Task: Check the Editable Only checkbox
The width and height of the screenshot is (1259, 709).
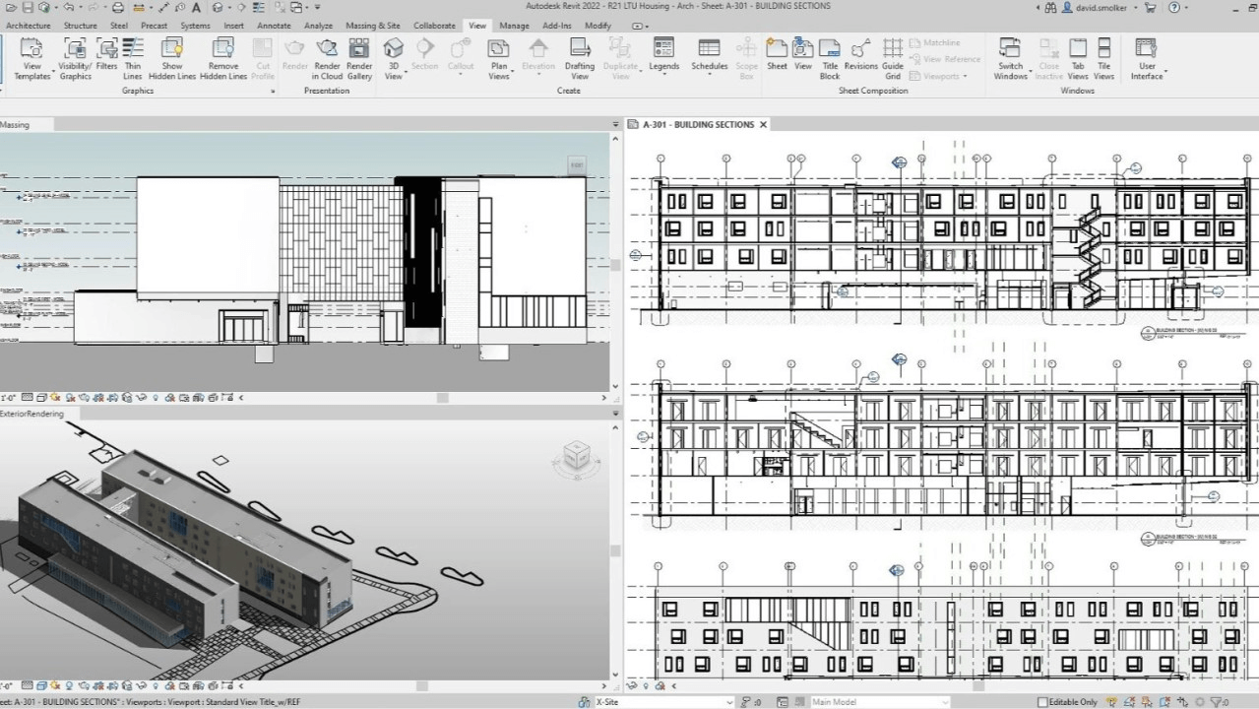Action: (1043, 702)
